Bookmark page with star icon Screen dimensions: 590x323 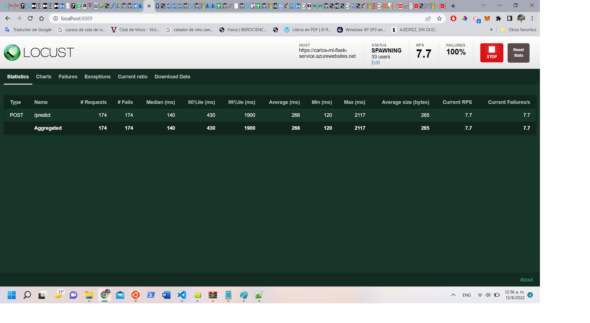[x=439, y=19]
